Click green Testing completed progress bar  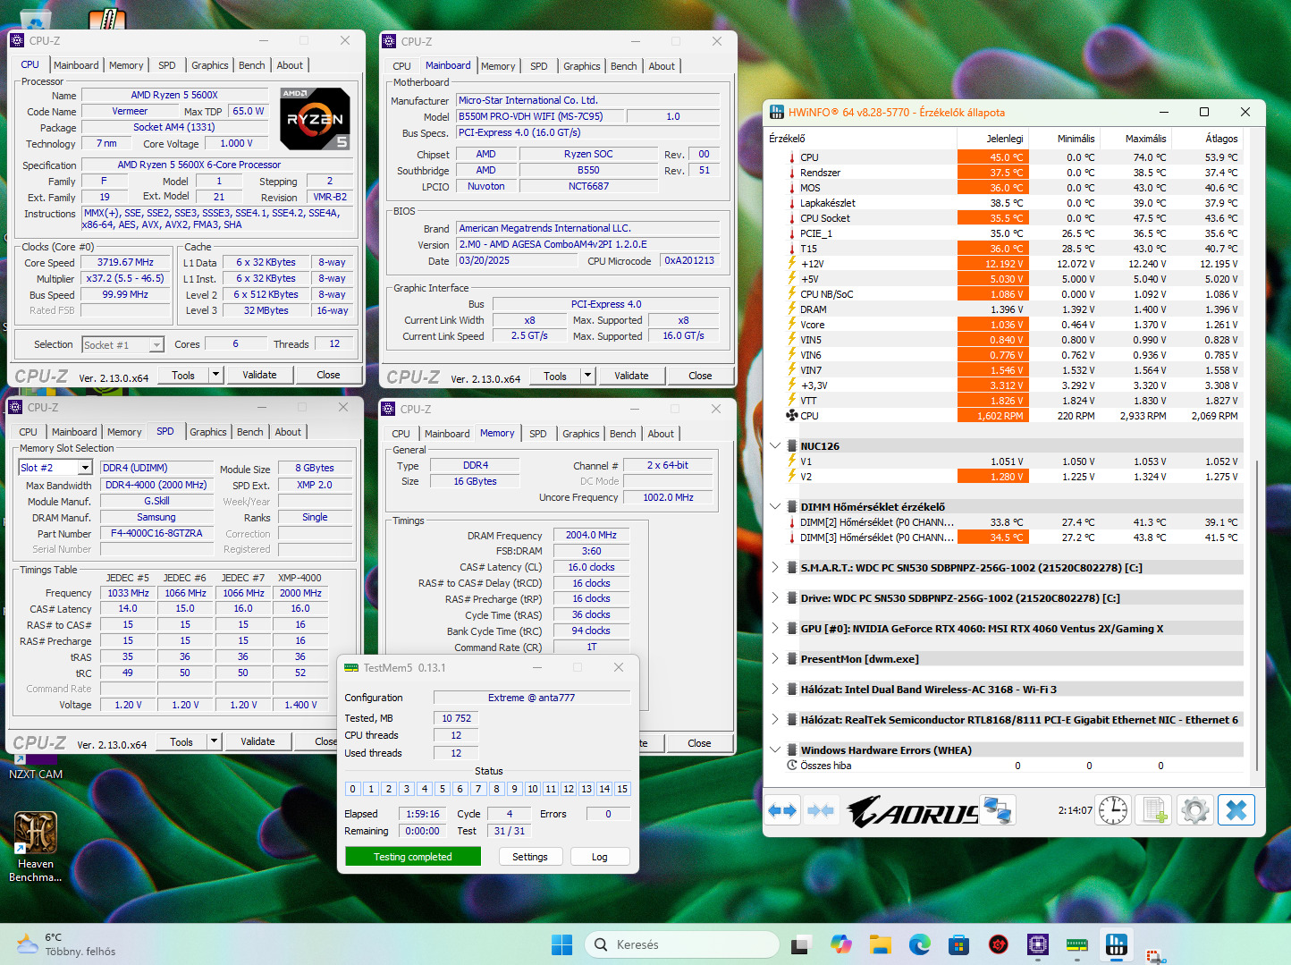413,857
